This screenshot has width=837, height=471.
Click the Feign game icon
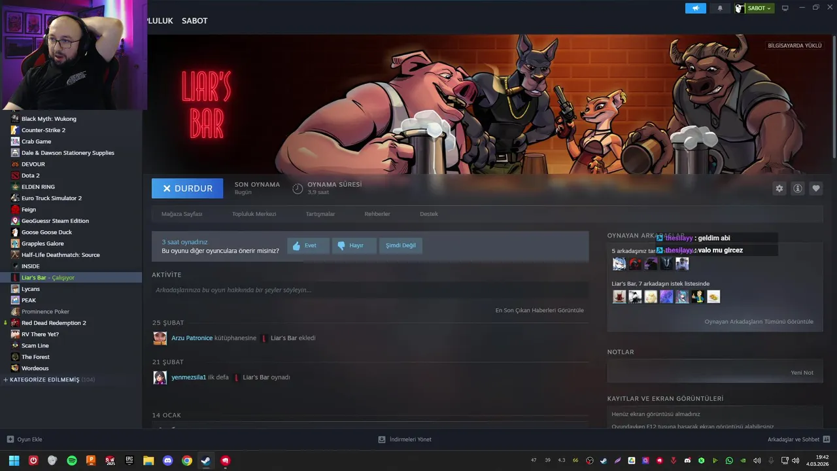point(15,209)
